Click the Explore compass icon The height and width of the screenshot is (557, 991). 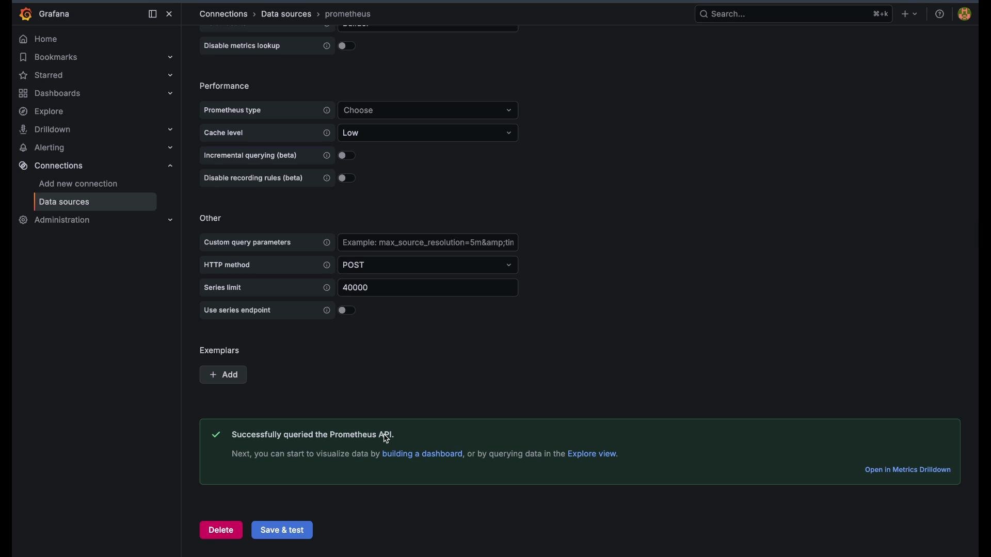(23, 112)
